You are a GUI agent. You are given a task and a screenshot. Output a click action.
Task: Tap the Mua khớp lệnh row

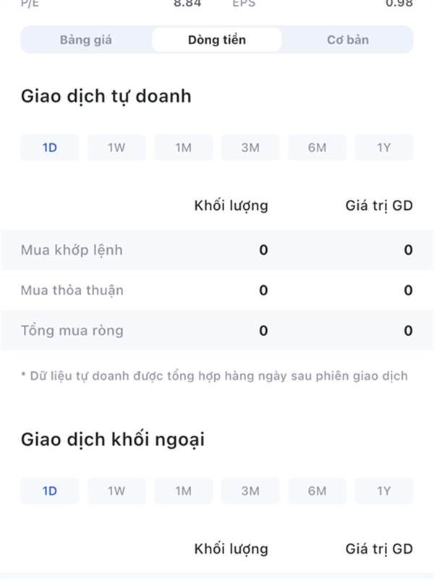click(217, 250)
